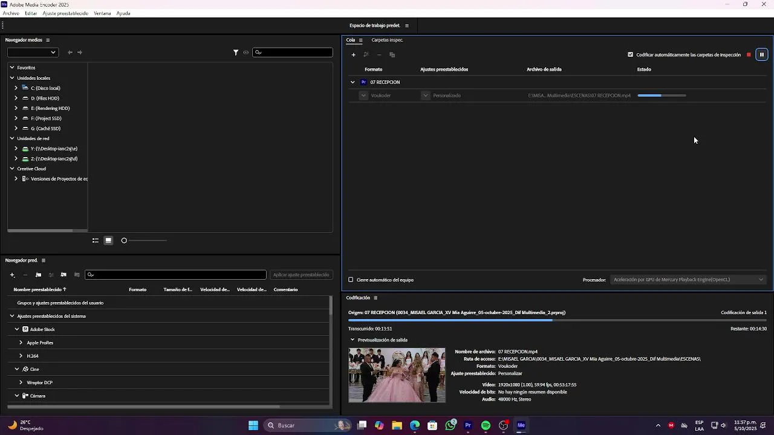The image size is (774, 435).
Task: Open the Voukoder format dropdown
Action: 363,95
